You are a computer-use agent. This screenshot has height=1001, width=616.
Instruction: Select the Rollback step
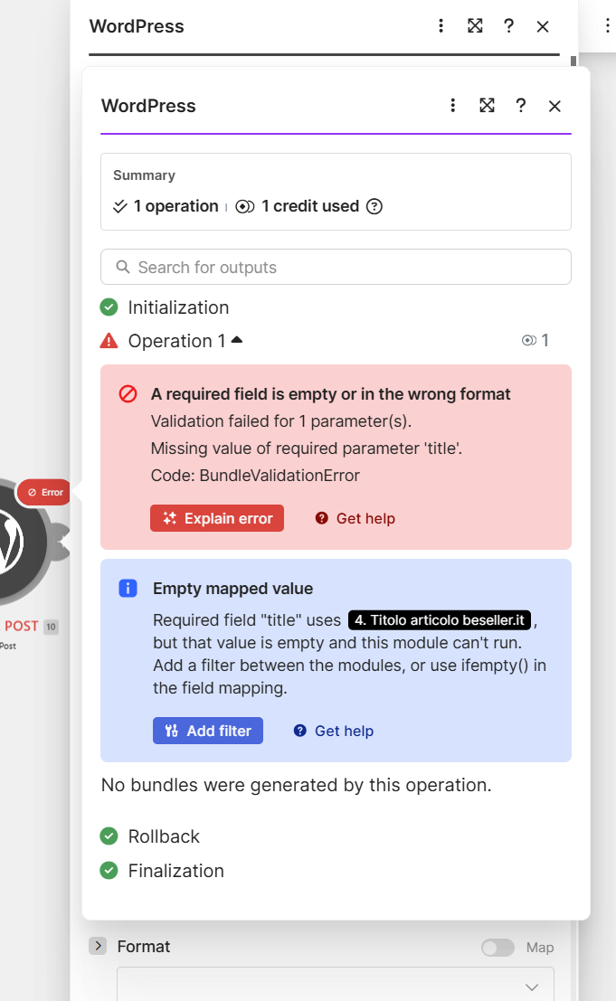click(164, 836)
